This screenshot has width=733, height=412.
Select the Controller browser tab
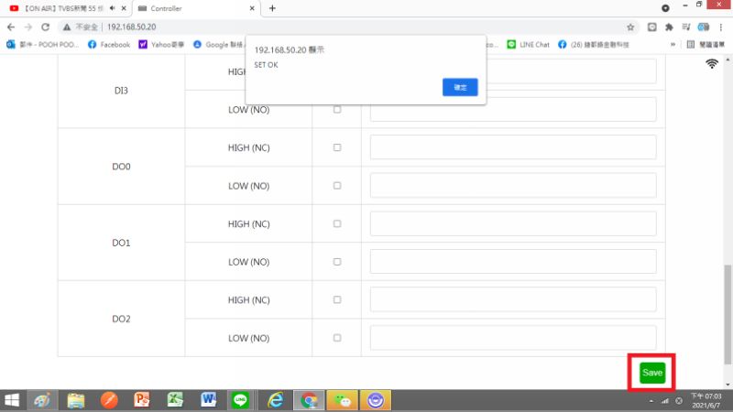[x=188, y=8]
